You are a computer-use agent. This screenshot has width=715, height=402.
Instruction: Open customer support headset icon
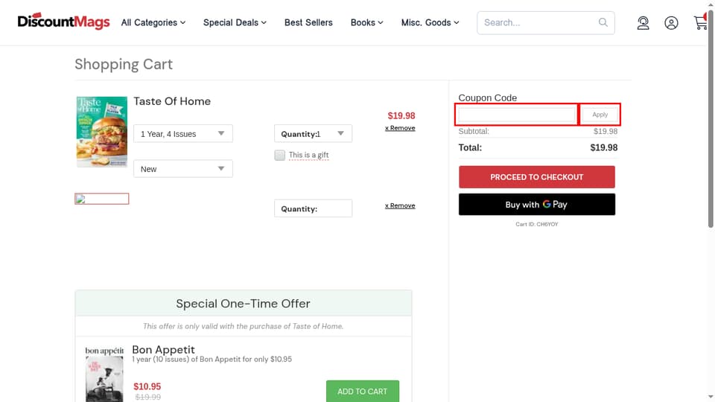643,23
